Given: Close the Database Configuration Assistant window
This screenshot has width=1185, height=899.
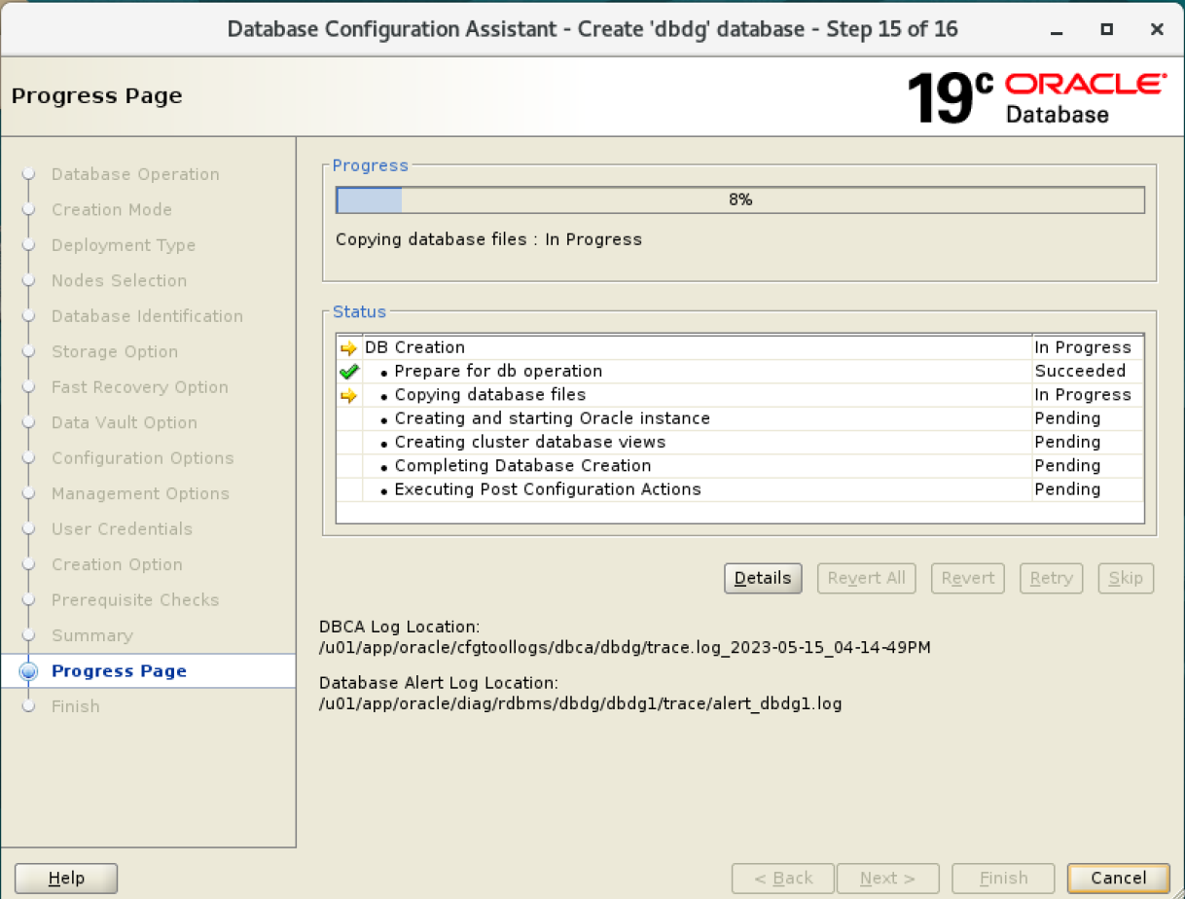Looking at the screenshot, I should (1157, 29).
